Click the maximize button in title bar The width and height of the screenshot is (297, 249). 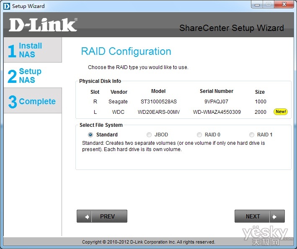pos(268,5)
